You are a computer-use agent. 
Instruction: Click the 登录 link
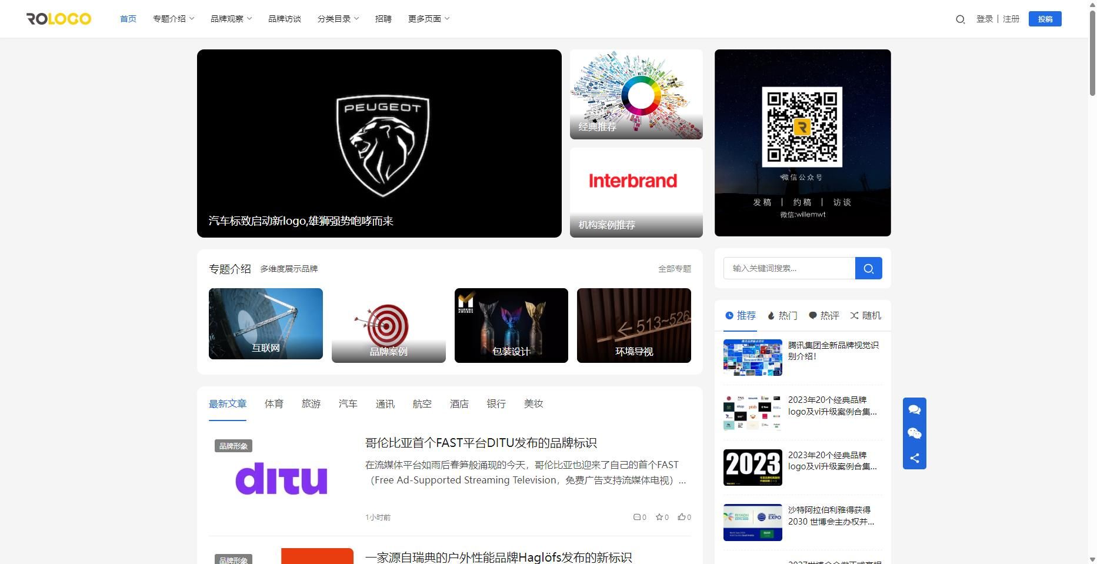pyautogui.click(x=985, y=19)
